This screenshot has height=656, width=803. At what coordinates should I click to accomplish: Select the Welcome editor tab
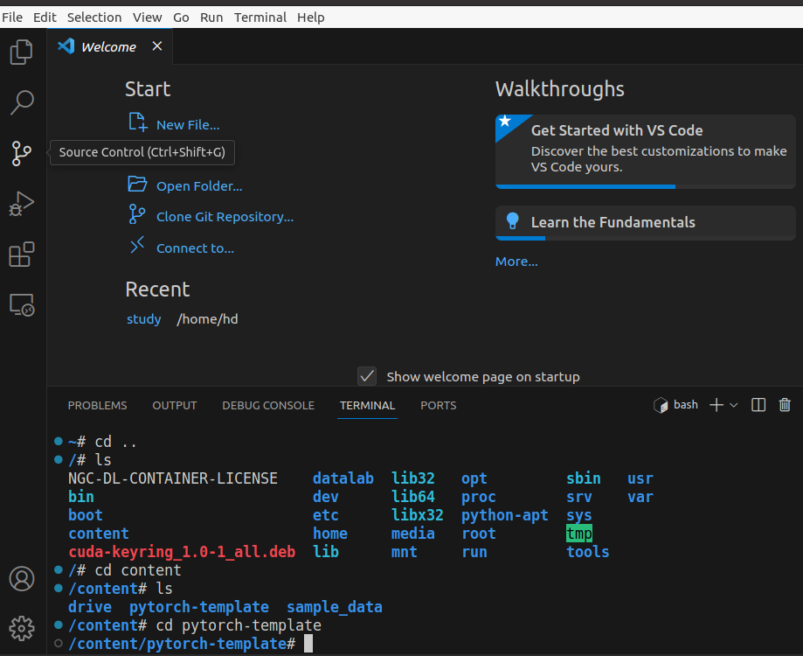click(x=109, y=46)
